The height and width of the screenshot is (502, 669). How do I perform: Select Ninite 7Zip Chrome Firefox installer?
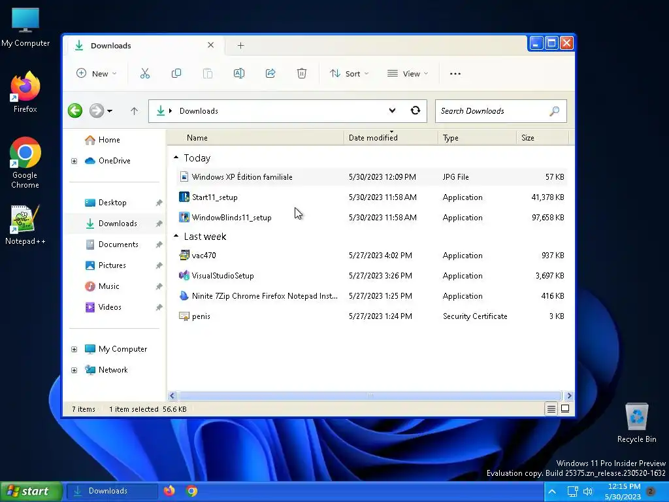coord(372,296)
